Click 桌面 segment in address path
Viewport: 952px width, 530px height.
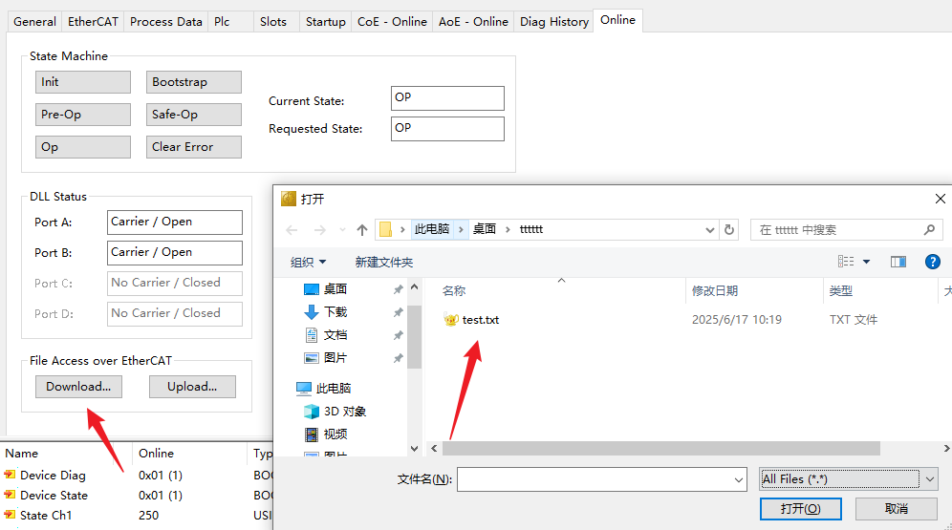pyautogui.click(x=485, y=229)
